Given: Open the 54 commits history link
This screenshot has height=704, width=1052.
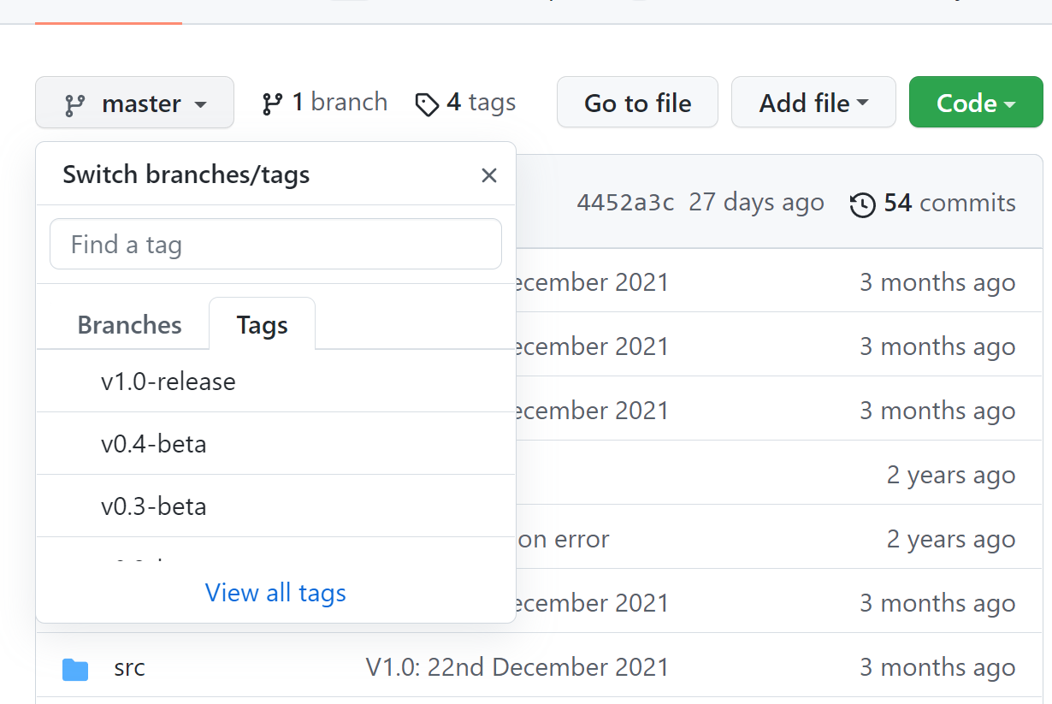Looking at the screenshot, I should [x=933, y=204].
